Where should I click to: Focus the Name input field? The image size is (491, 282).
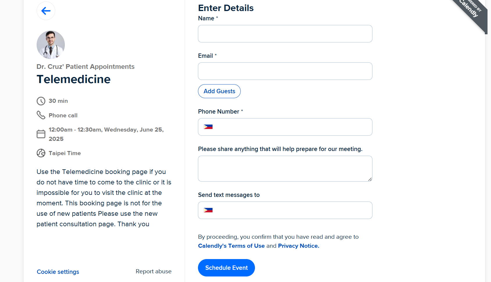285,34
